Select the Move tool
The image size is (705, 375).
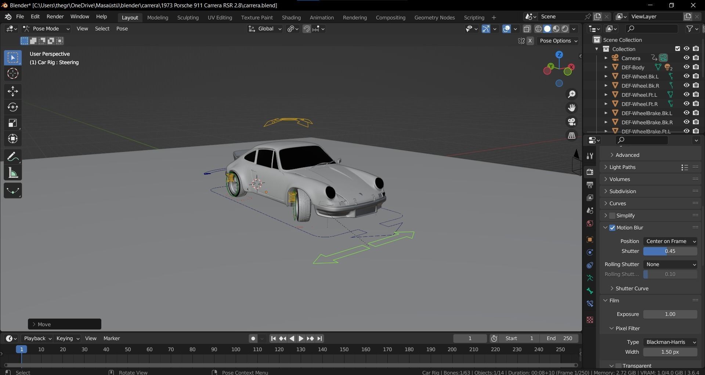[13, 91]
